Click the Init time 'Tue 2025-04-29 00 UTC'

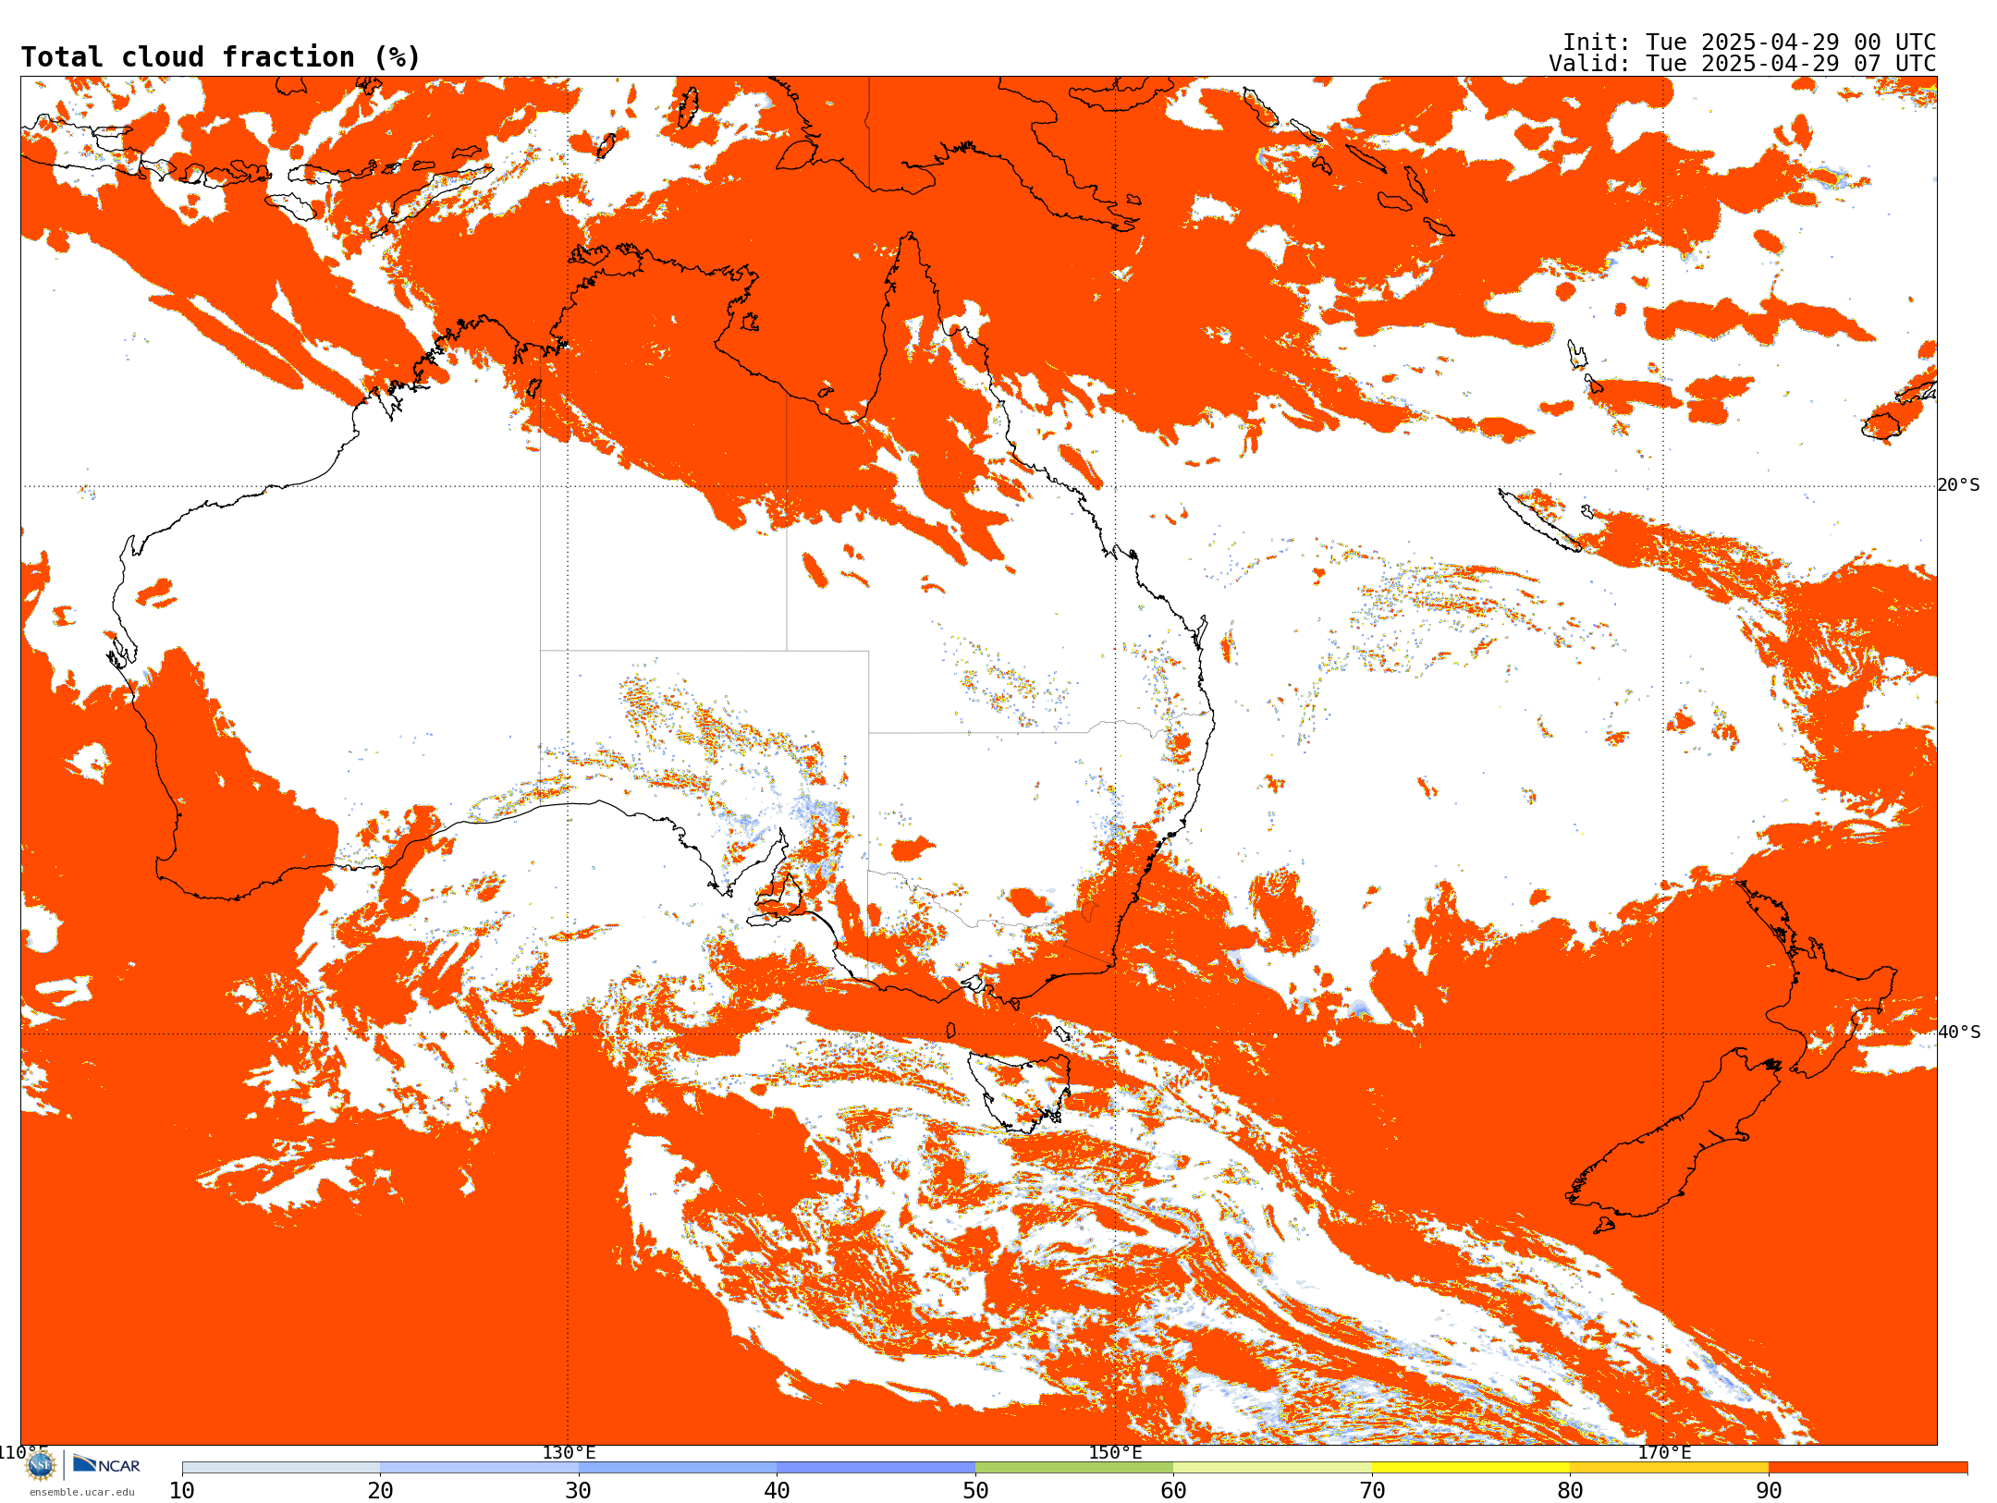(1790, 43)
